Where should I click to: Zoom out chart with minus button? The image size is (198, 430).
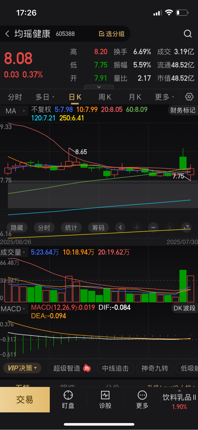coord(153,228)
